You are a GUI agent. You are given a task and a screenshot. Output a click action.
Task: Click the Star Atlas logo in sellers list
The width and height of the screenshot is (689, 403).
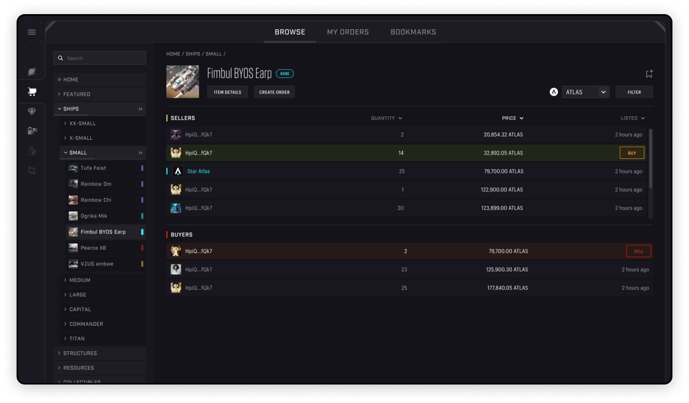[178, 171]
